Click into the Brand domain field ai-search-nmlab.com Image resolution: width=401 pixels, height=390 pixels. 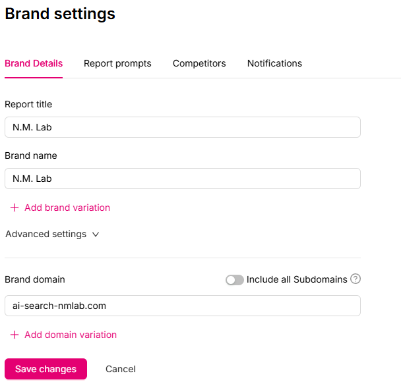click(x=183, y=306)
